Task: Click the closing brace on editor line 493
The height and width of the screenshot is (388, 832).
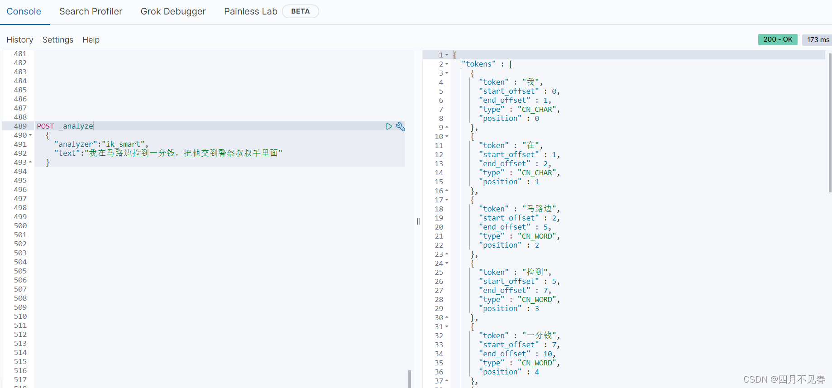Action: (x=48, y=162)
